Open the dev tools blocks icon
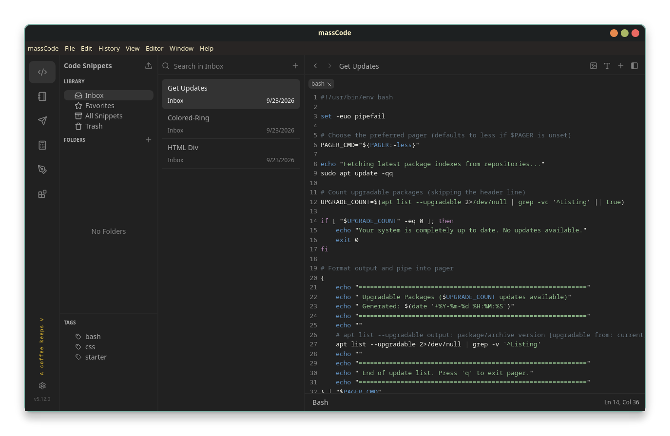This screenshot has height=436, width=670. pos(42,194)
